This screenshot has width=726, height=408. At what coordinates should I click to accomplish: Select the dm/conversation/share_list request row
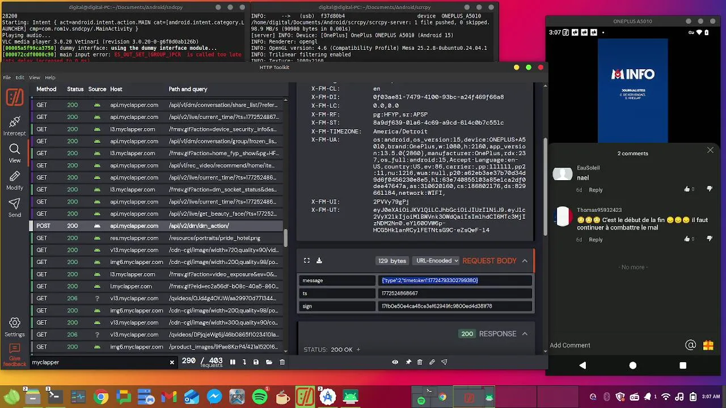pos(157,105)
